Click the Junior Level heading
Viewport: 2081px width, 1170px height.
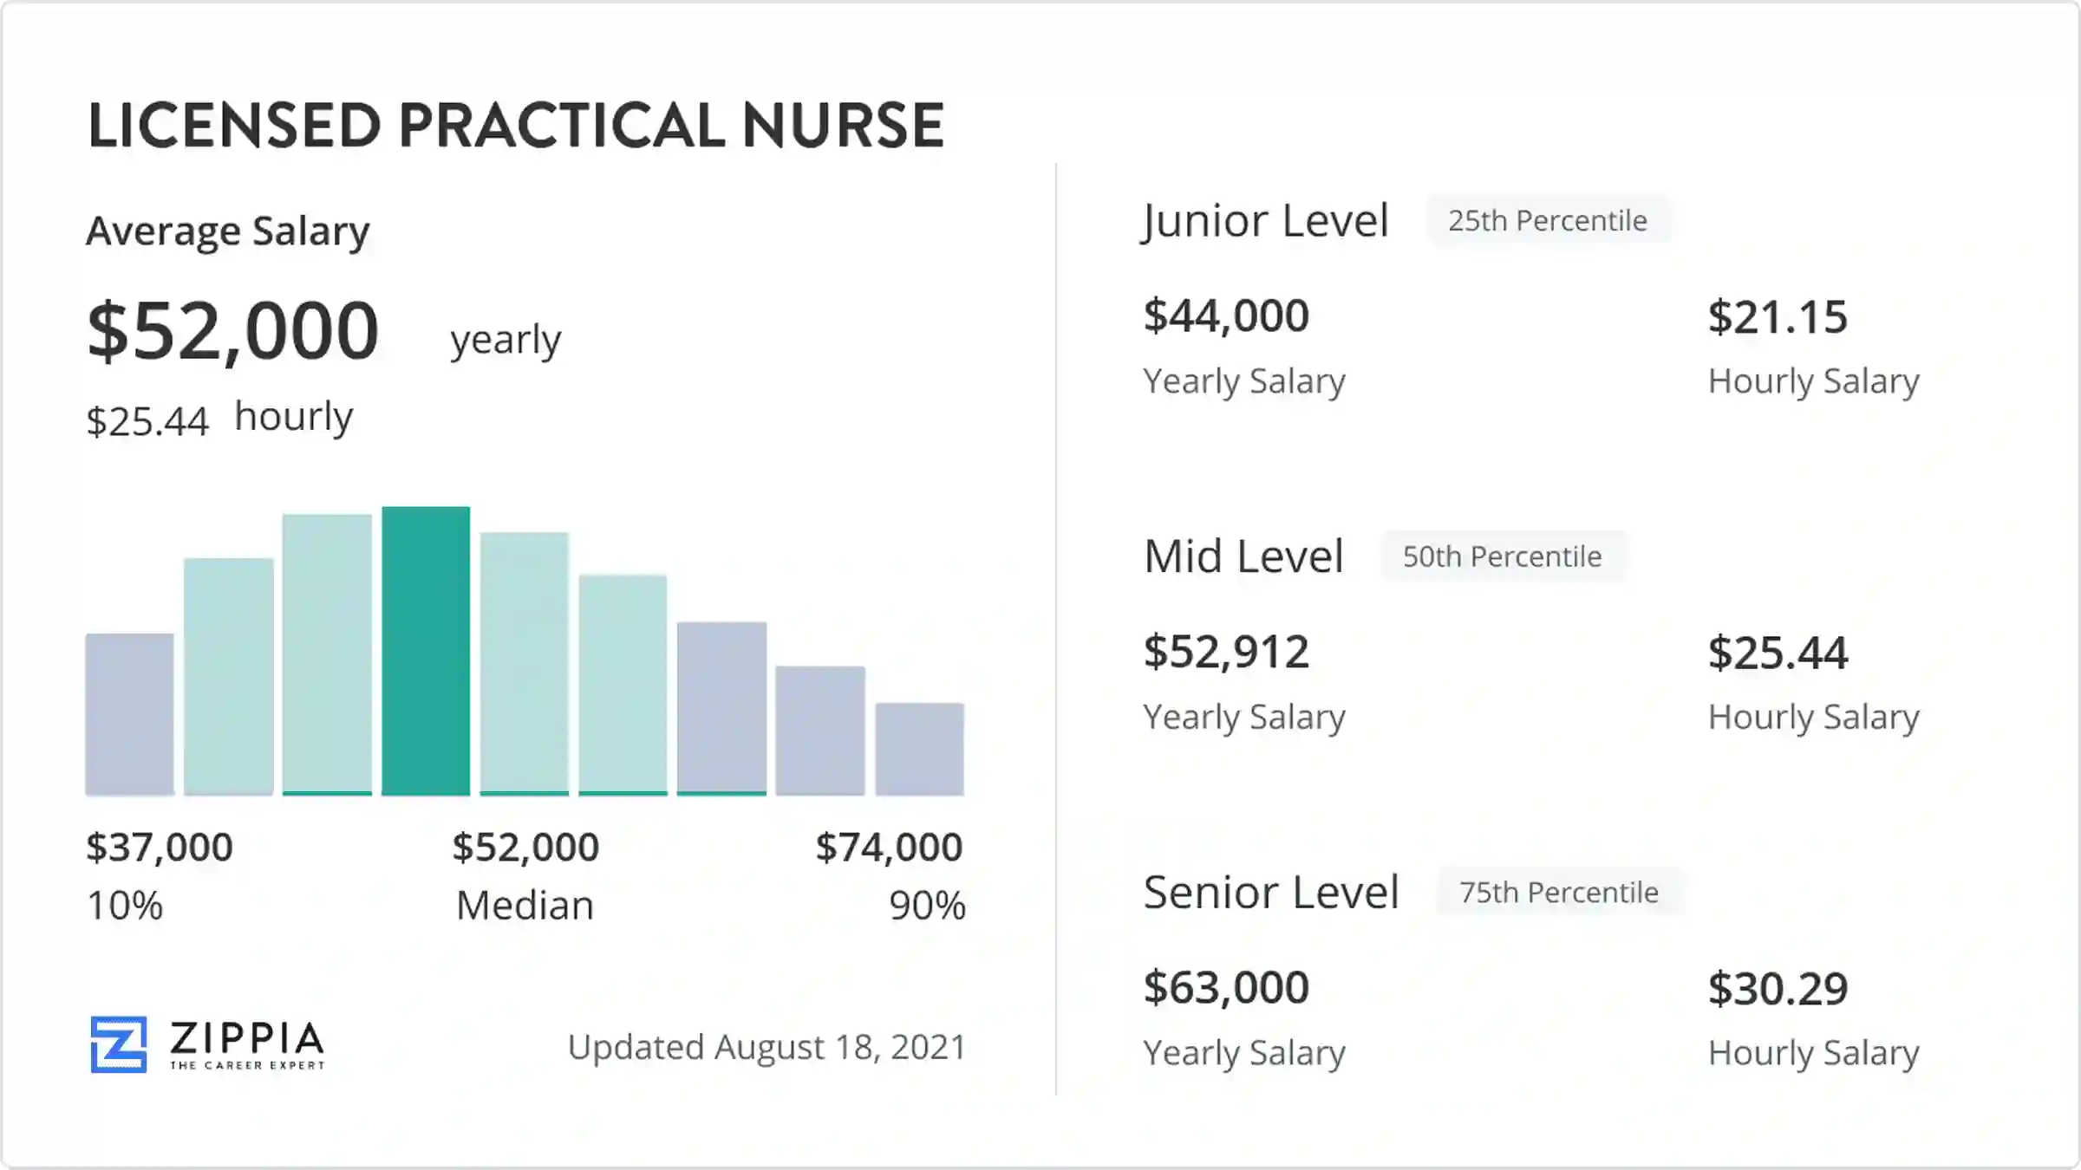pos(1266,221)
